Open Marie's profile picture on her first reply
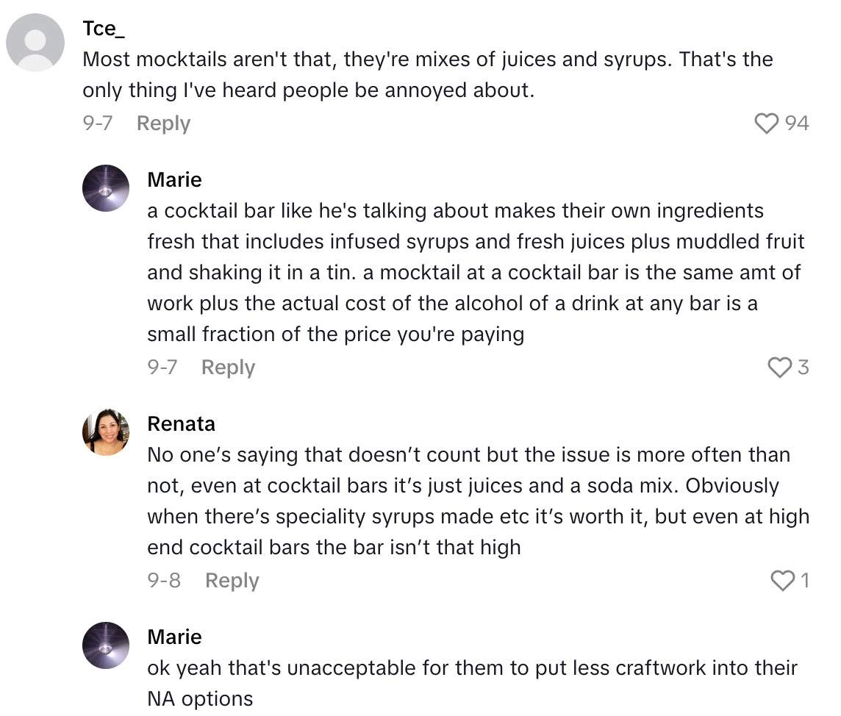This screenshot has height=716, width=841. (105, 188)
